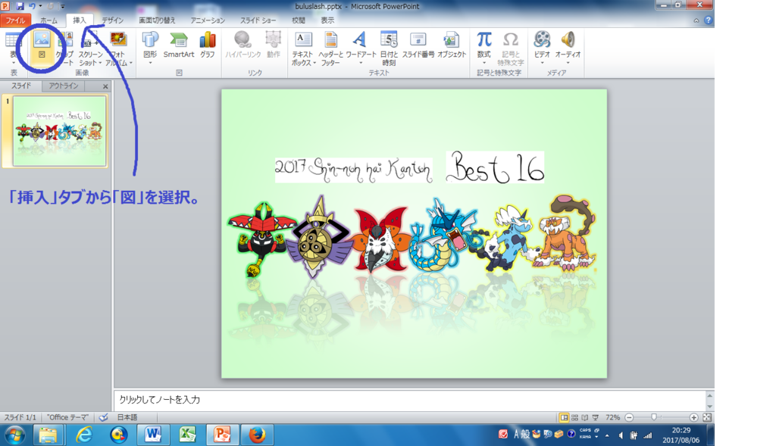Viewport: 776px width, 446px height.
Task: Open PowerPoint Help question mark icon
Action: coord(709,20)
